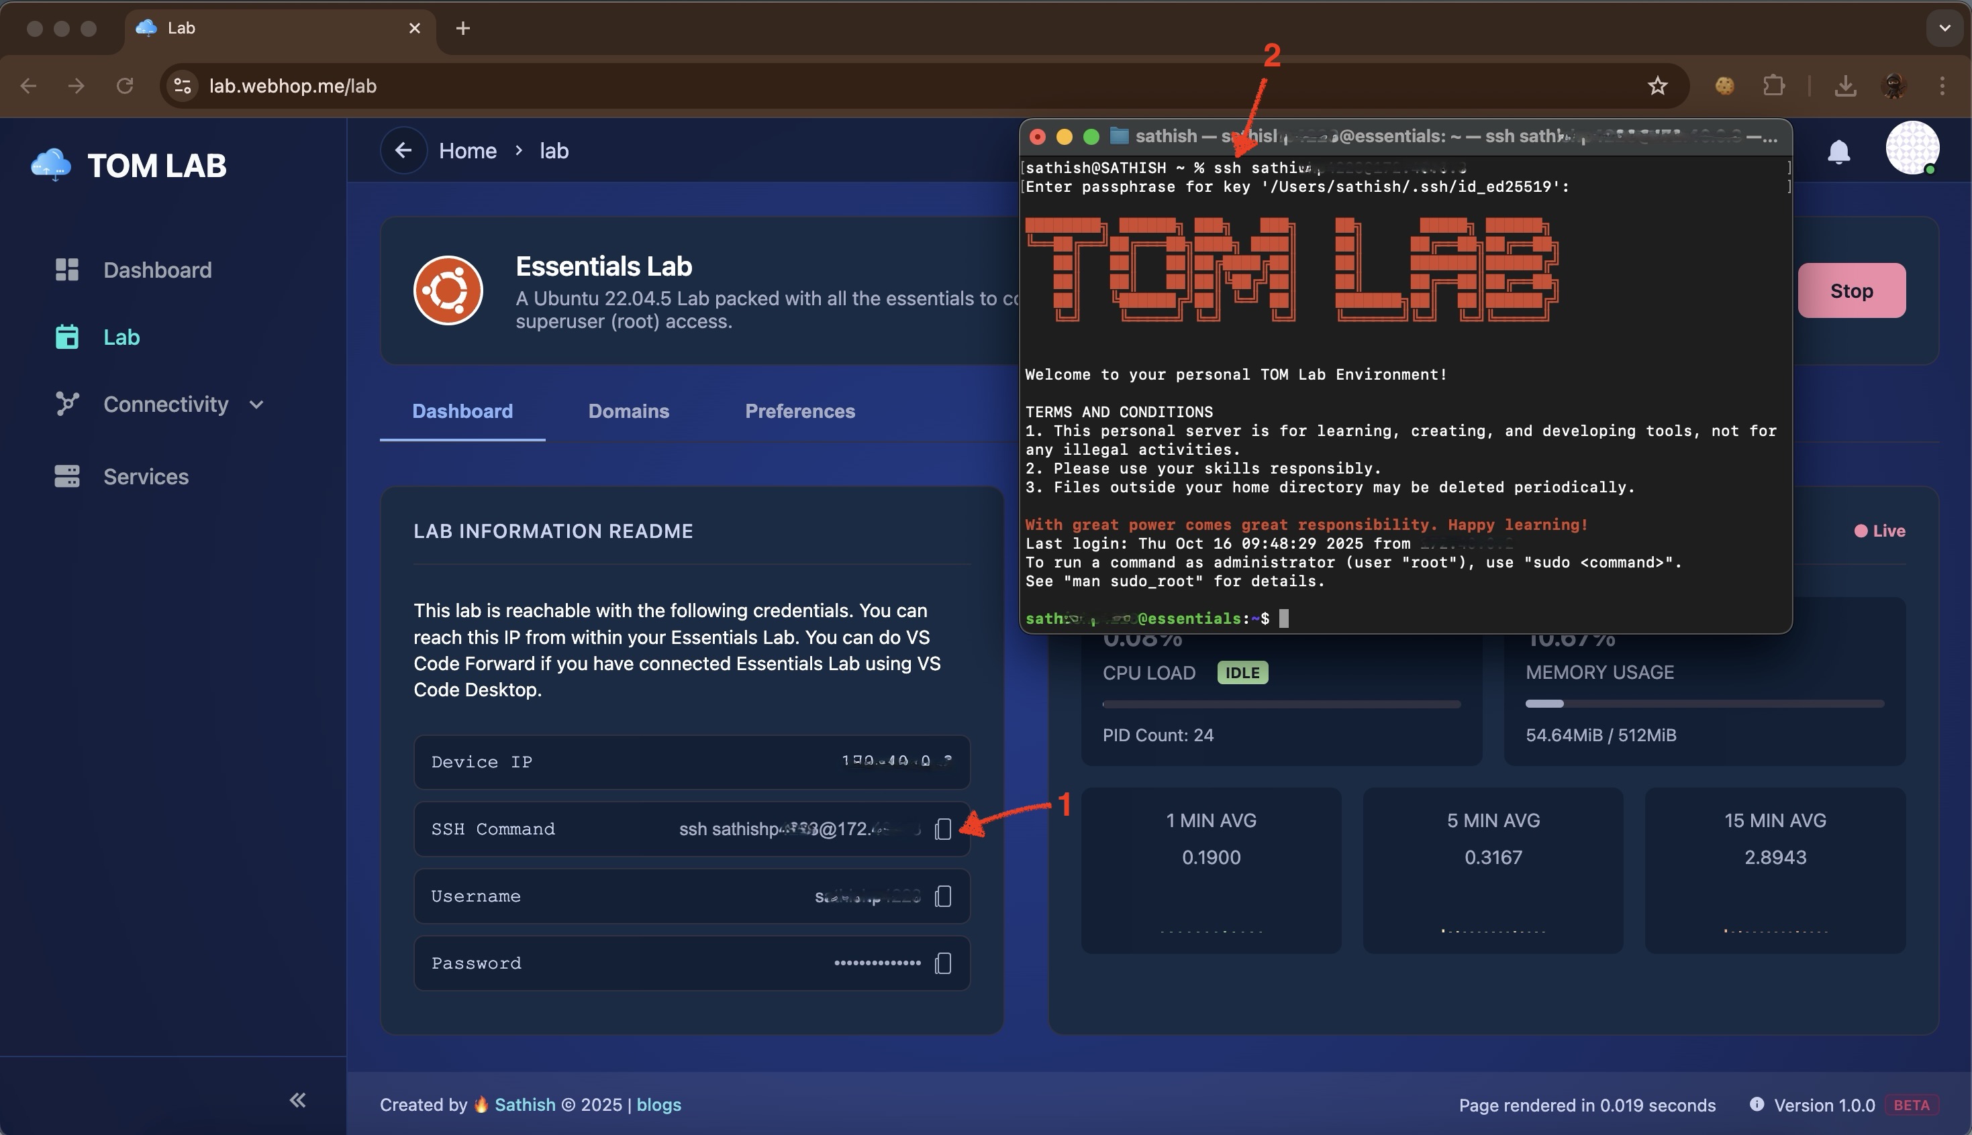Collapse the sidebar using the double-chevron
The height and width of the screenshot is (1135, 1972).
(297, 1099)
